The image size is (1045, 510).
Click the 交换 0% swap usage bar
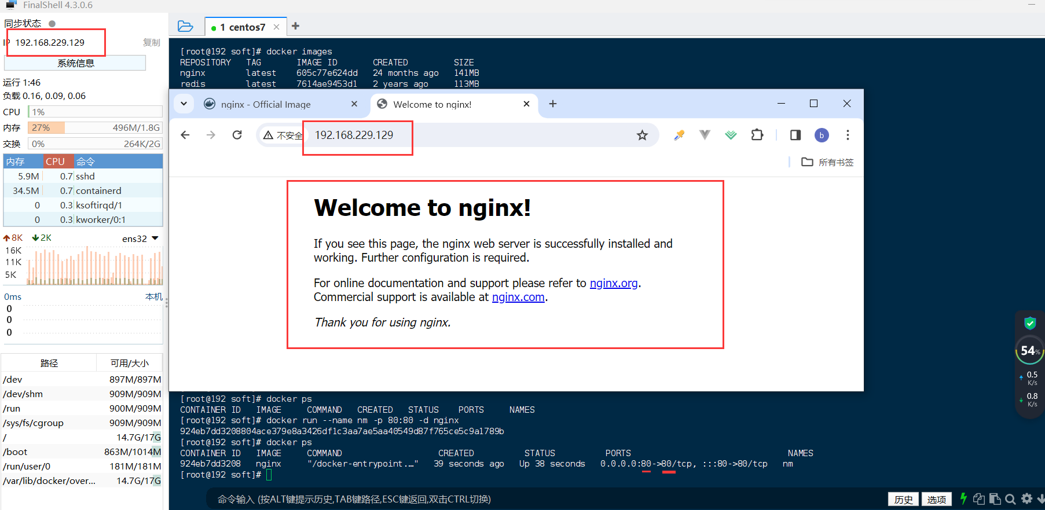tap(95, 144)
